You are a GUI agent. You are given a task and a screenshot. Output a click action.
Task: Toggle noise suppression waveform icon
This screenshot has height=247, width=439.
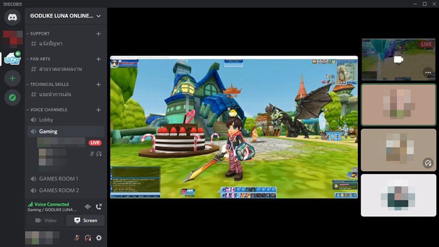coord(88,207)
